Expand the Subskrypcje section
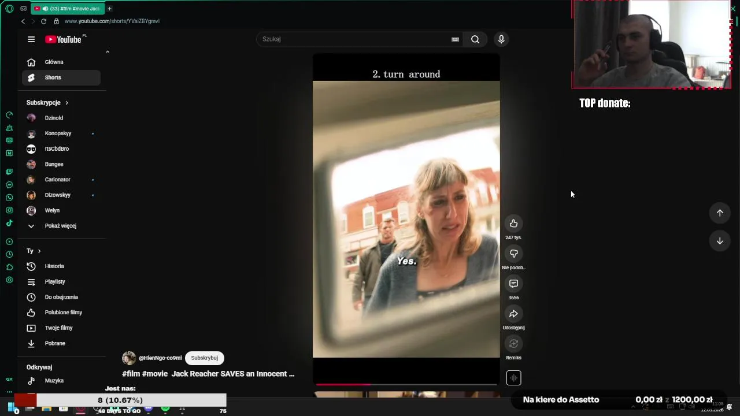The height and width of the screenshot is (416, 740). [47, 103]
